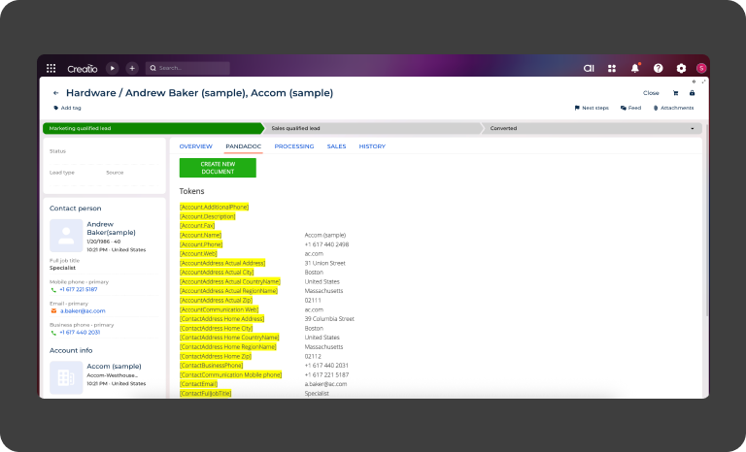The height and width of the screenshot is (452, 746).
Task: Click the Creatio logo
Action: tap(83, 69)
